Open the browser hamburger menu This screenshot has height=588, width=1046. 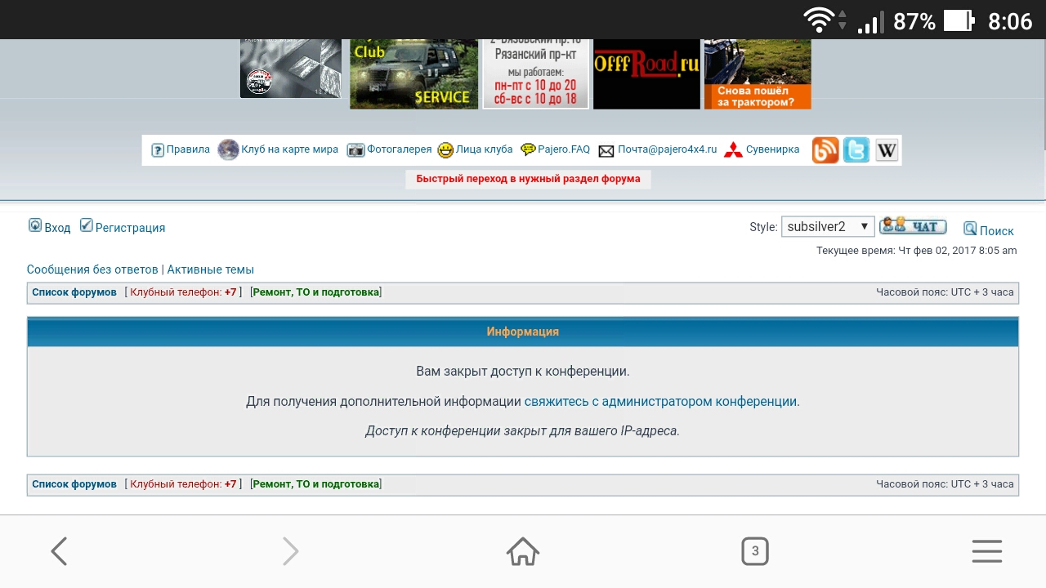(986, 551)
